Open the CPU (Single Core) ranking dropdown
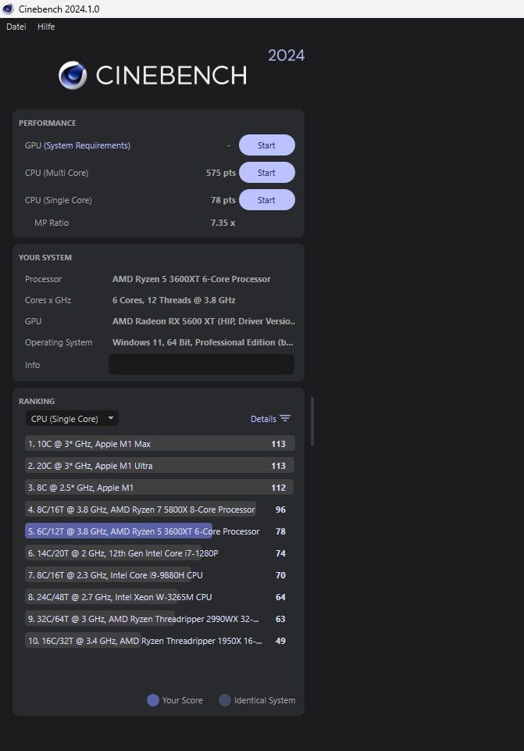 click(x=72, y=419)
